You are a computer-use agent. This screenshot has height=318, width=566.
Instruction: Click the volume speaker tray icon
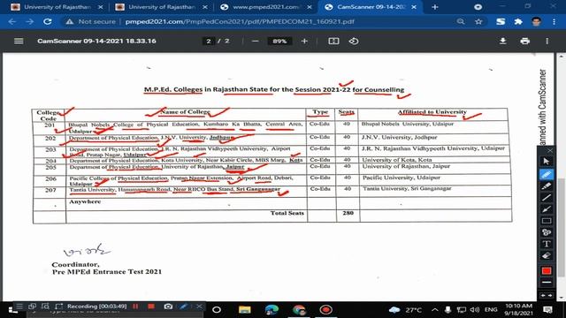(475, 310)
